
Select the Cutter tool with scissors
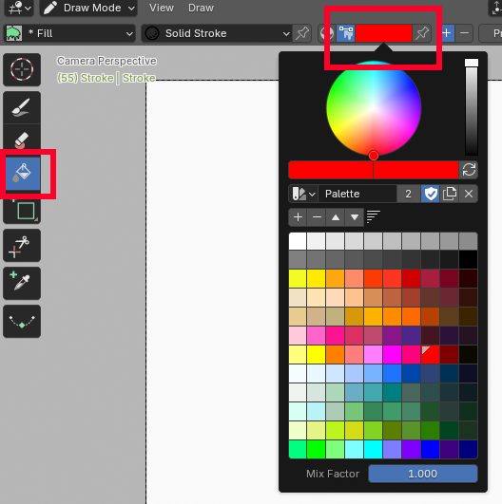(22, 246)
